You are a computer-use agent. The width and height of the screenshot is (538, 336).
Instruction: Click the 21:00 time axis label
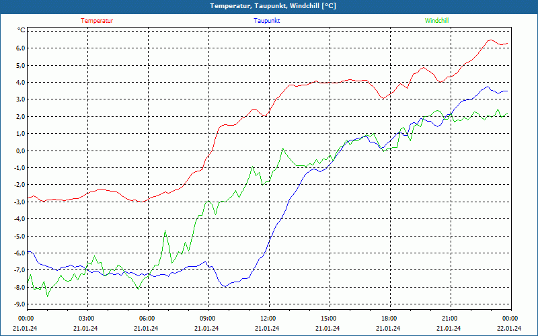449,319
